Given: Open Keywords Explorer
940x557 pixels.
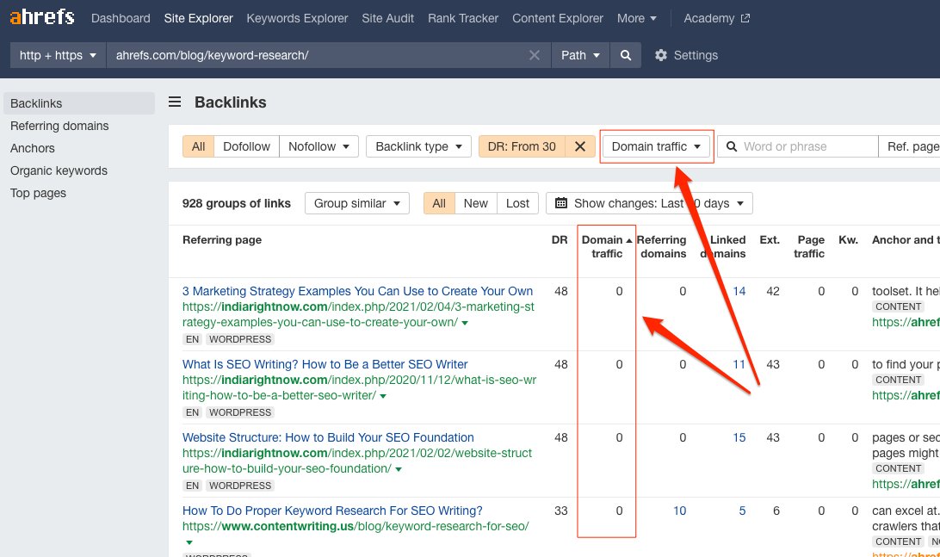Looking at the screenshot, I should pyautogui.click(x=297, y=19).
